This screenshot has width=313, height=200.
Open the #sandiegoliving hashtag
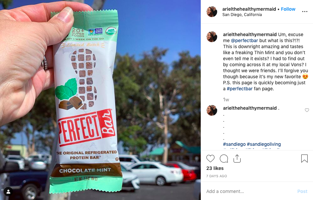264,144
